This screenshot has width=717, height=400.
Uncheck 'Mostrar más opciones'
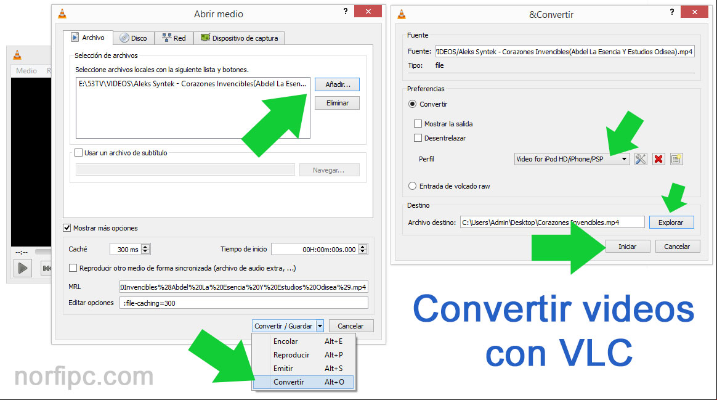[67, 228]
